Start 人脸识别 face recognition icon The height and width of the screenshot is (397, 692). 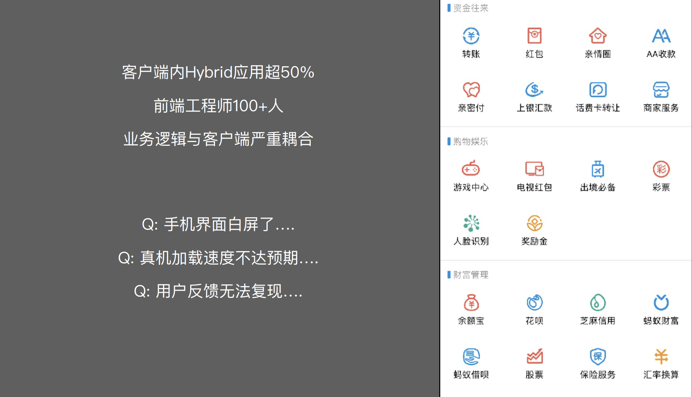471,223
